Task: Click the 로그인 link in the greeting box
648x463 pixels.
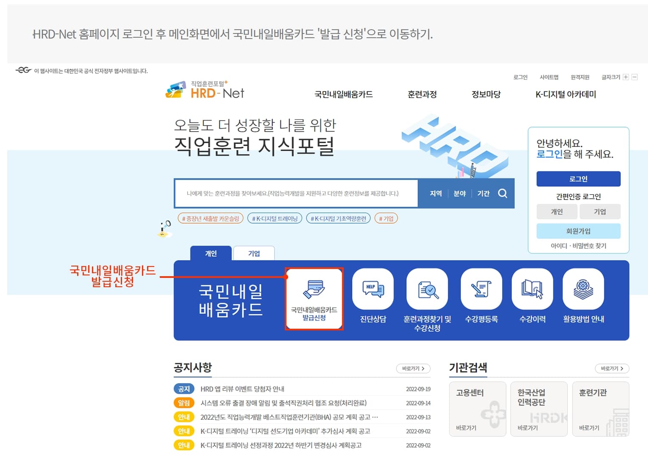Action: [x=550, y=154]
